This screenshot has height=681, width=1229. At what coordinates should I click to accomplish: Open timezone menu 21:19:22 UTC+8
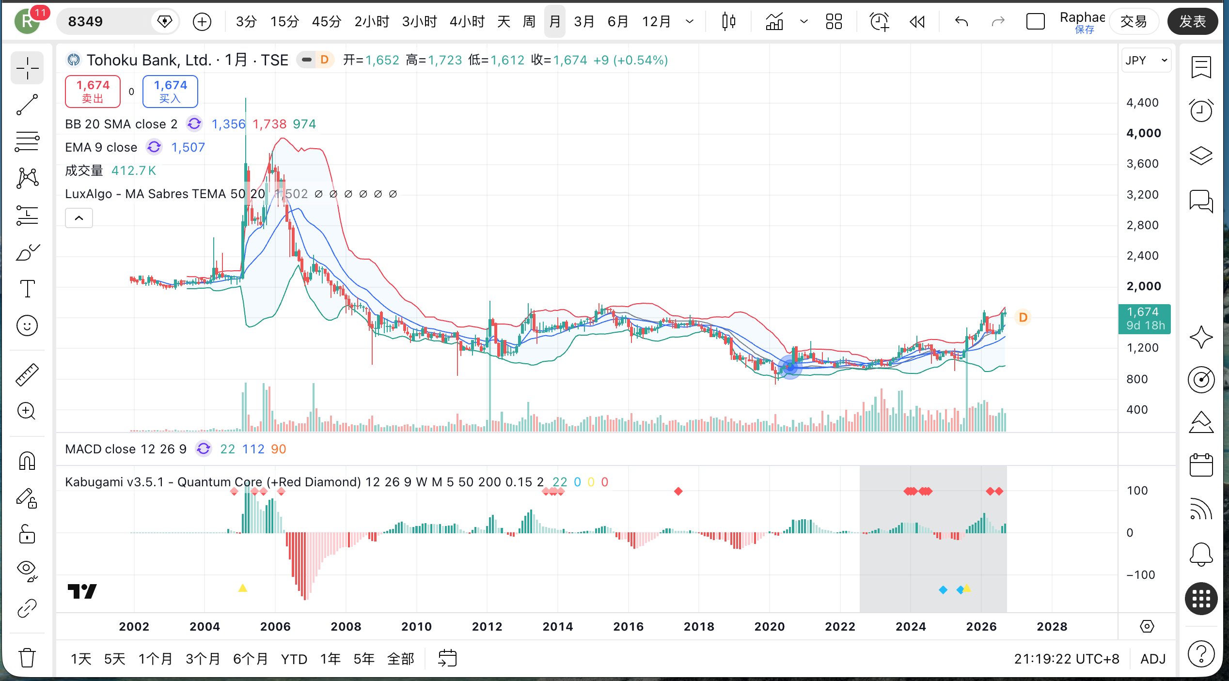[x=1067, y=659]
